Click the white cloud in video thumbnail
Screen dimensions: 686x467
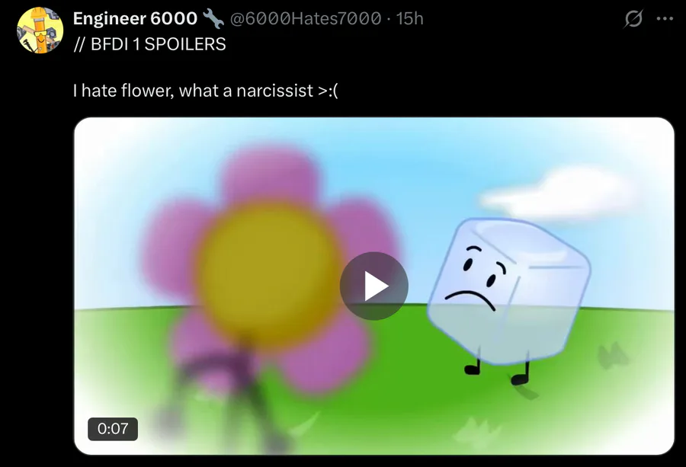tap(558, 193)
